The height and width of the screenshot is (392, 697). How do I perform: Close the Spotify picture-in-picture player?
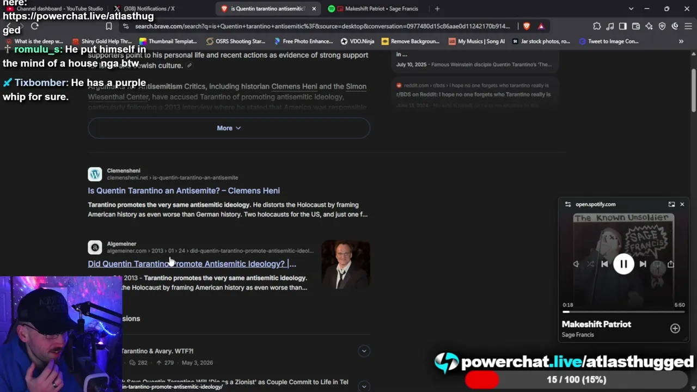(682, 204)
